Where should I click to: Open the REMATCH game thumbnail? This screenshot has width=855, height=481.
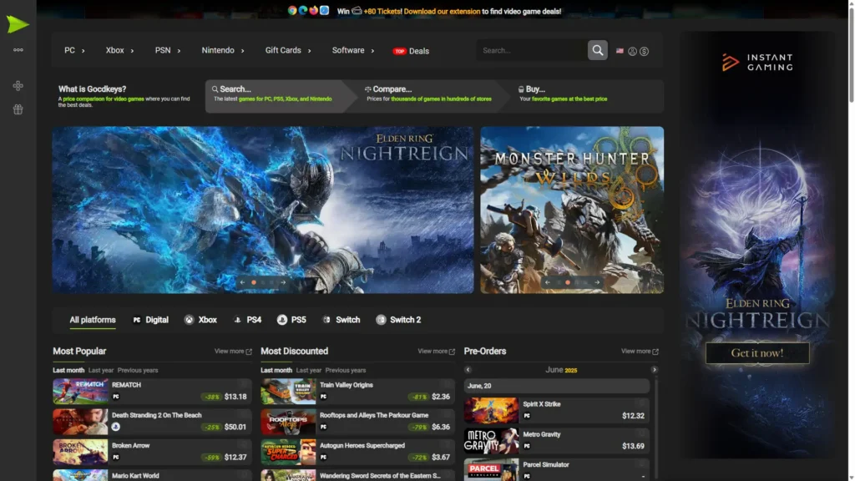coord(80,391)
